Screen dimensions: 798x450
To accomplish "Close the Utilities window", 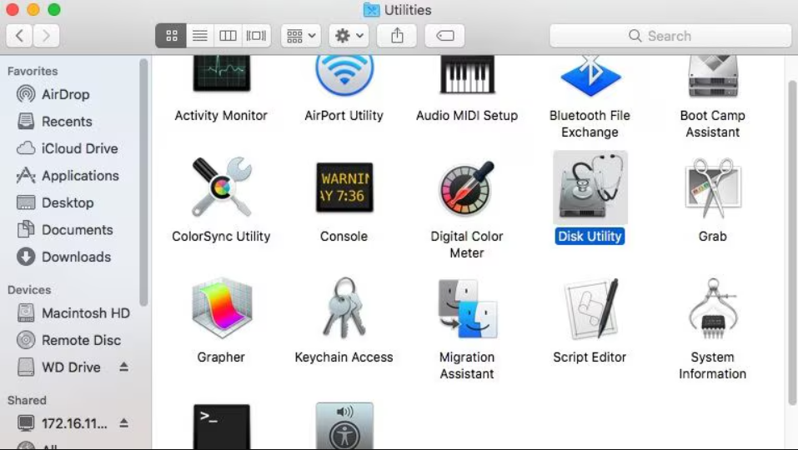I will point(13,9).
